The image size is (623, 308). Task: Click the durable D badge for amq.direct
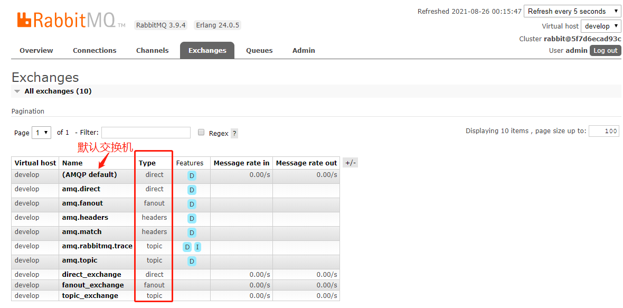click(192, 190)
